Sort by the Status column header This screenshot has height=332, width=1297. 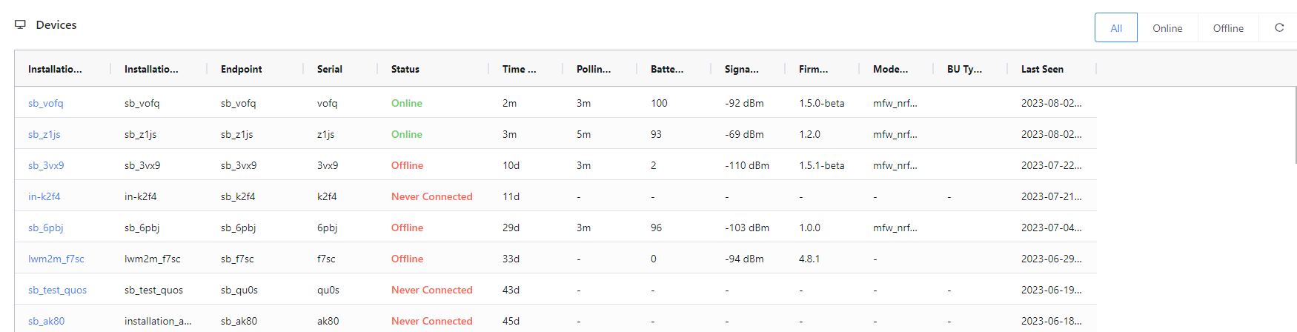point(405,69)
